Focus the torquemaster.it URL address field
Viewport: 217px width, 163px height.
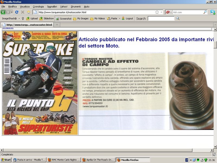coord(96,12)
